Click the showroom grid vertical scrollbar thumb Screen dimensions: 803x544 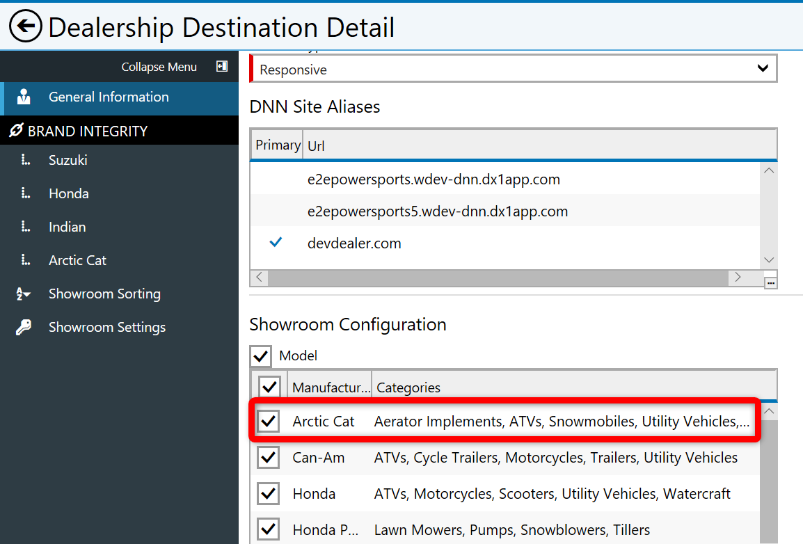click(769, 481)
